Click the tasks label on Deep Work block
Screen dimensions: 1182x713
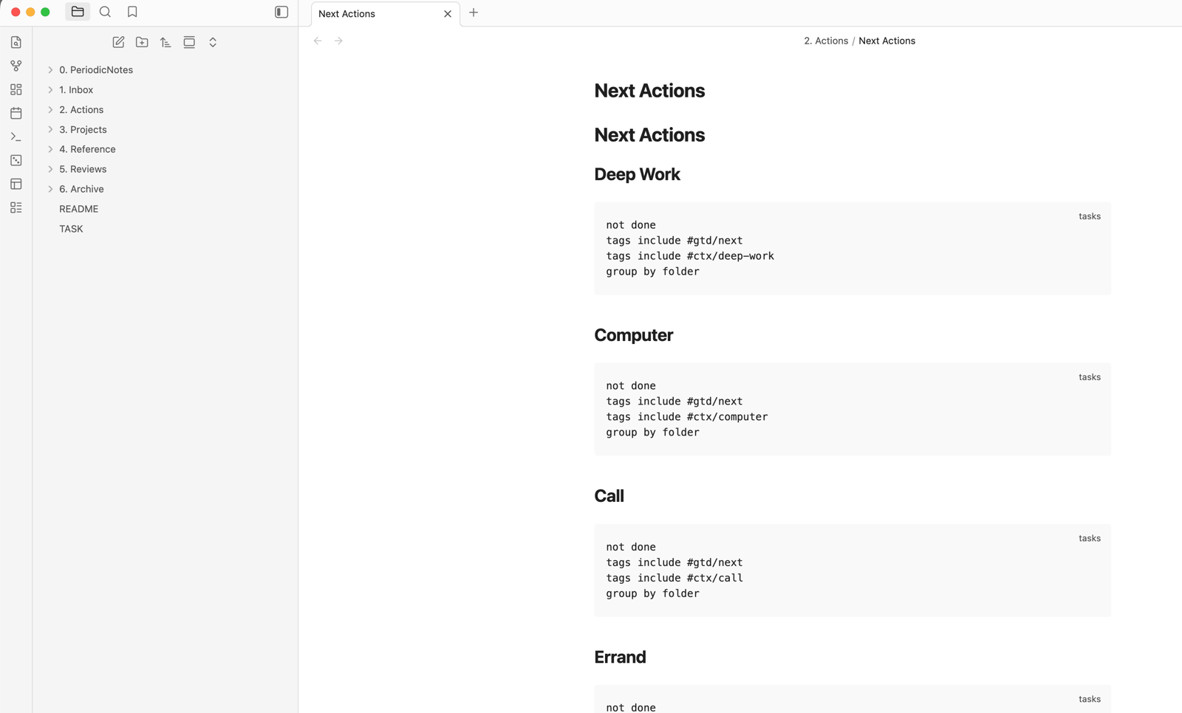(x=1089, y=216)
